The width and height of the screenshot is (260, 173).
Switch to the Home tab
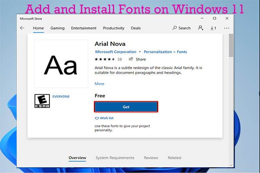[38, 28]
